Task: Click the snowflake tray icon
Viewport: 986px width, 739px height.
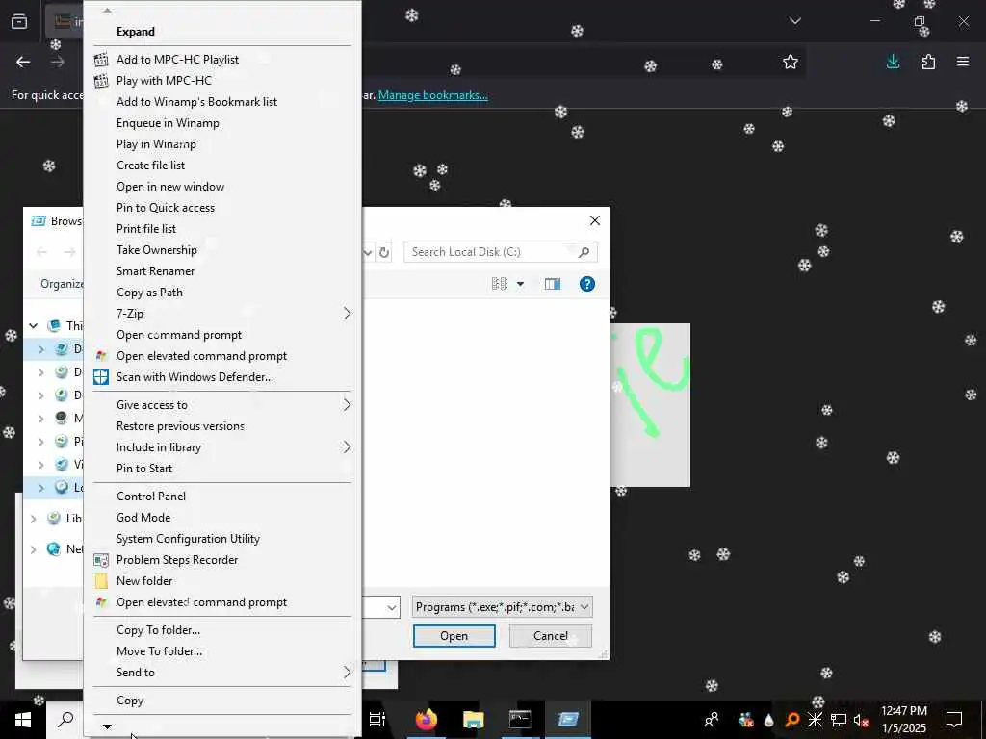Action: pos(815,720)
